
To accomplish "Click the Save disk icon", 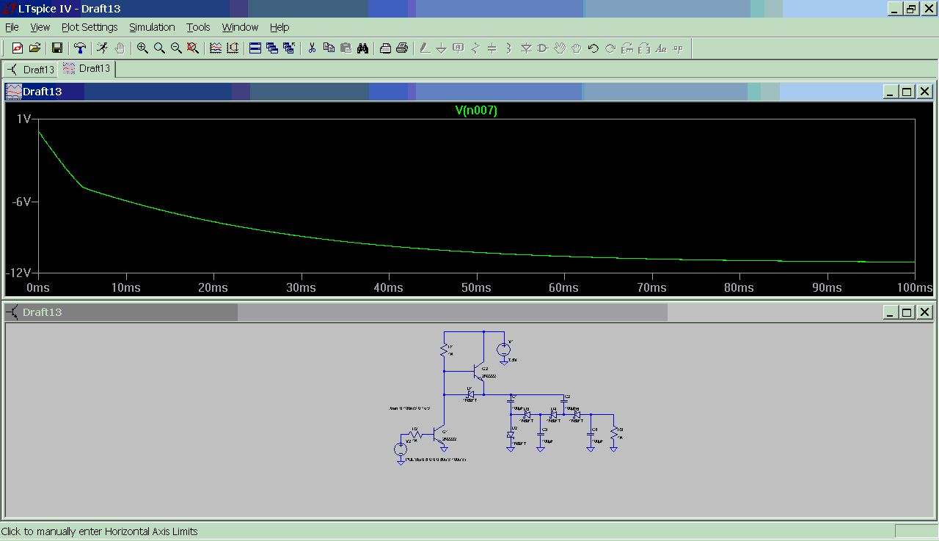I will point(56,48).
